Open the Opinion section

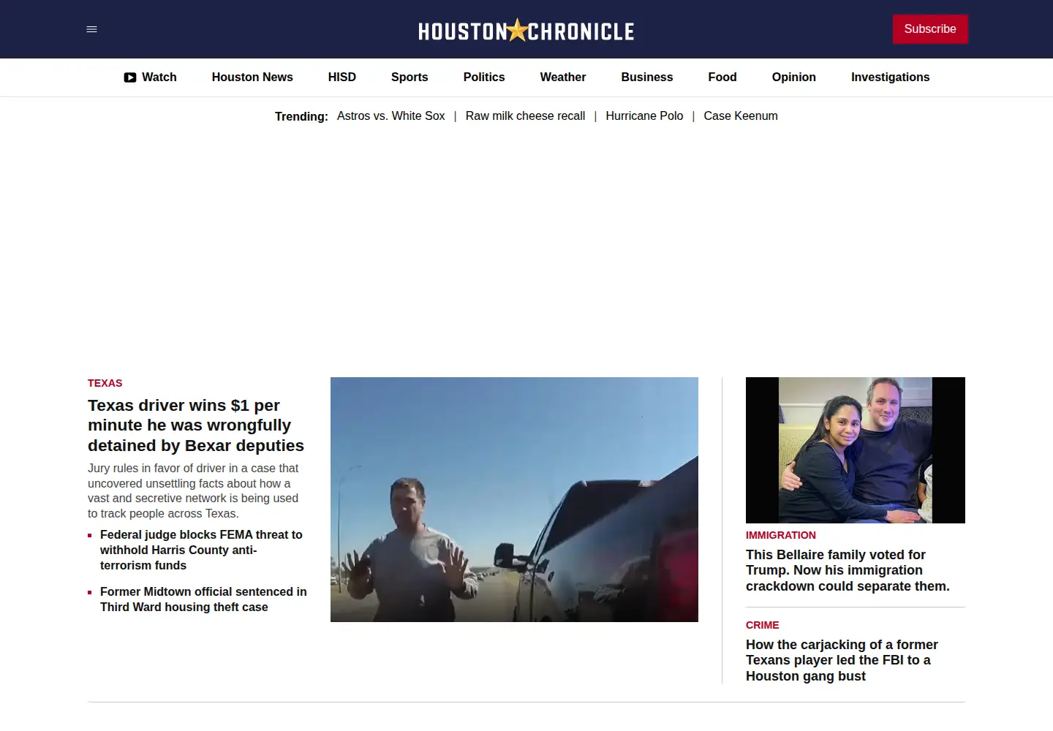794,77
